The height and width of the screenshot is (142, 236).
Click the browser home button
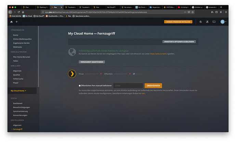coord(23,12)
